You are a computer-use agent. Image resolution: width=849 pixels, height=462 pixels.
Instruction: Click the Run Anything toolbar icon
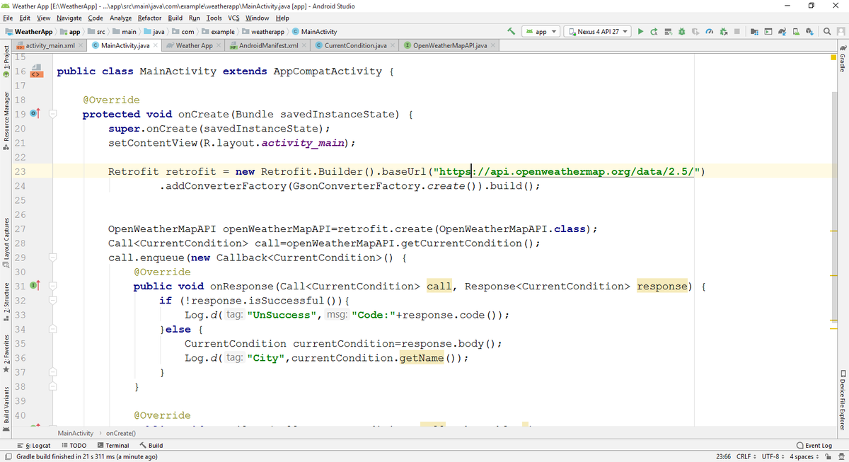pyautogui.click(x=769, y=32)
